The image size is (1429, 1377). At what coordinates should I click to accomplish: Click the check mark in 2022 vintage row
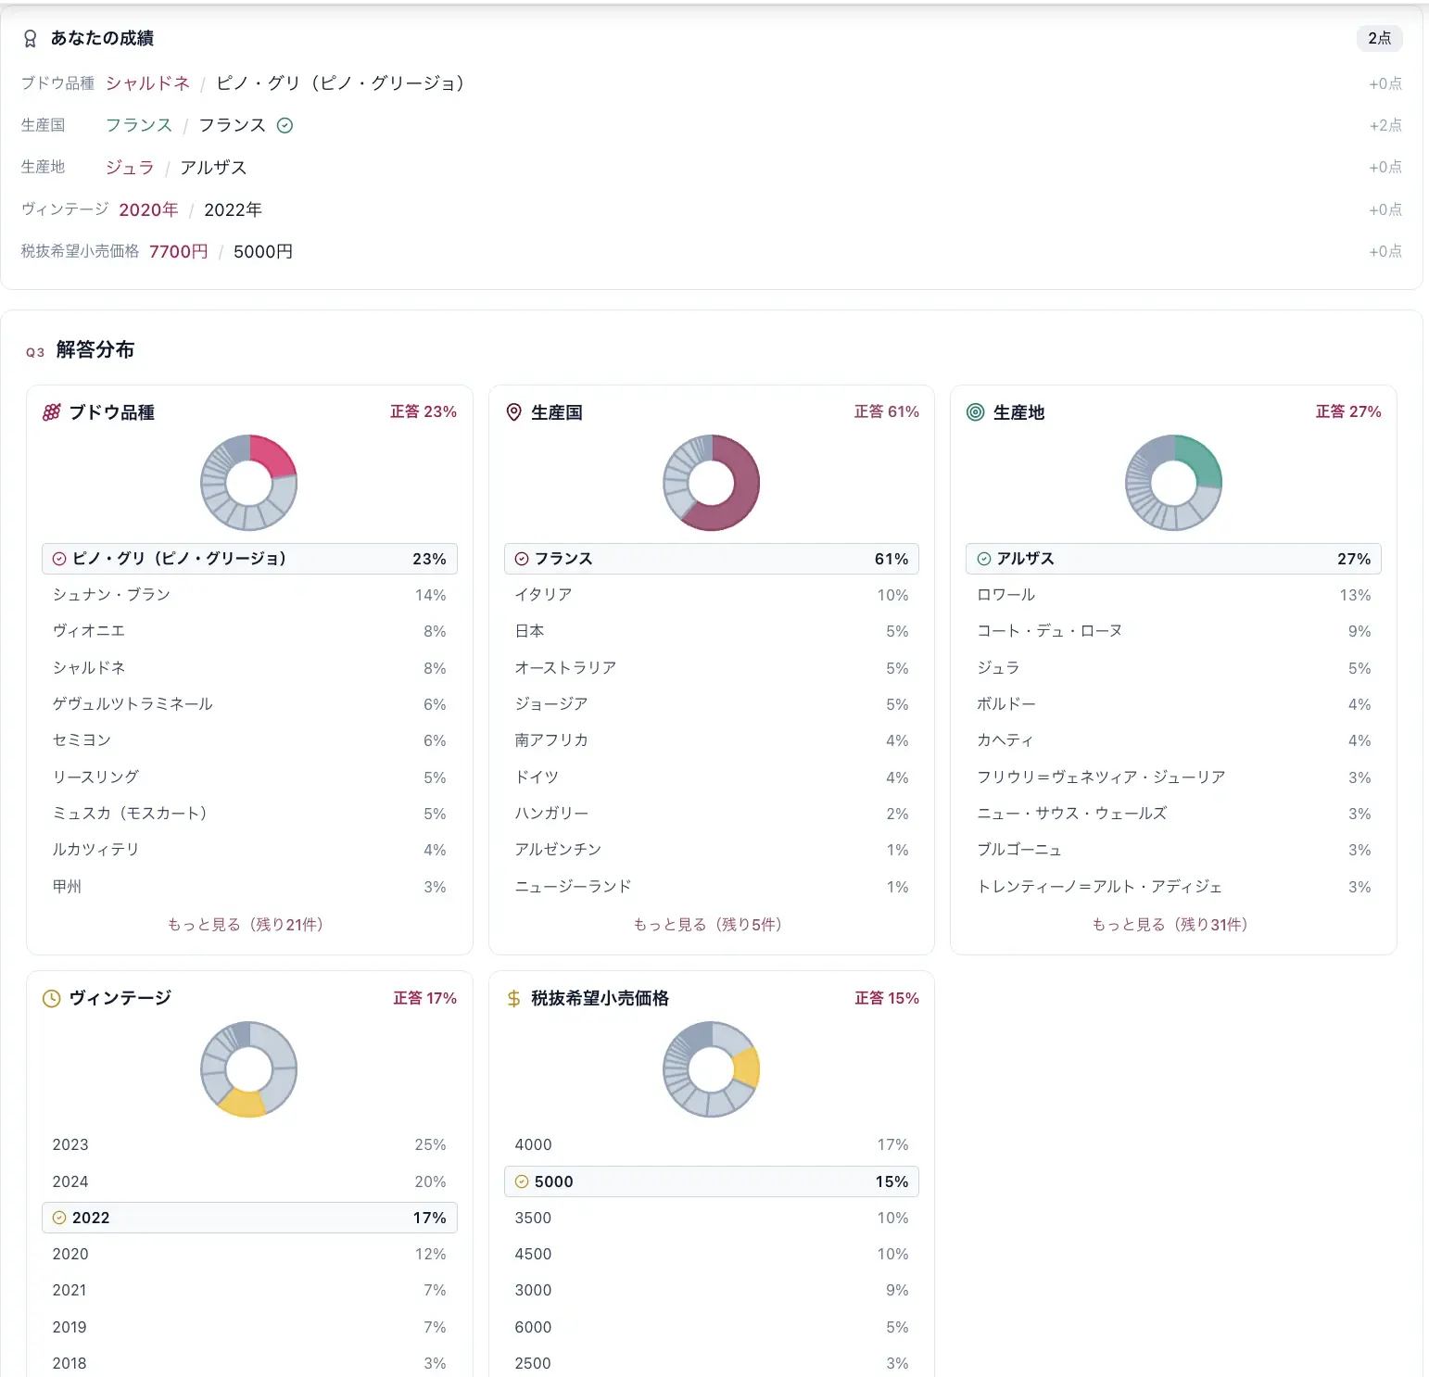[59, 1218]
